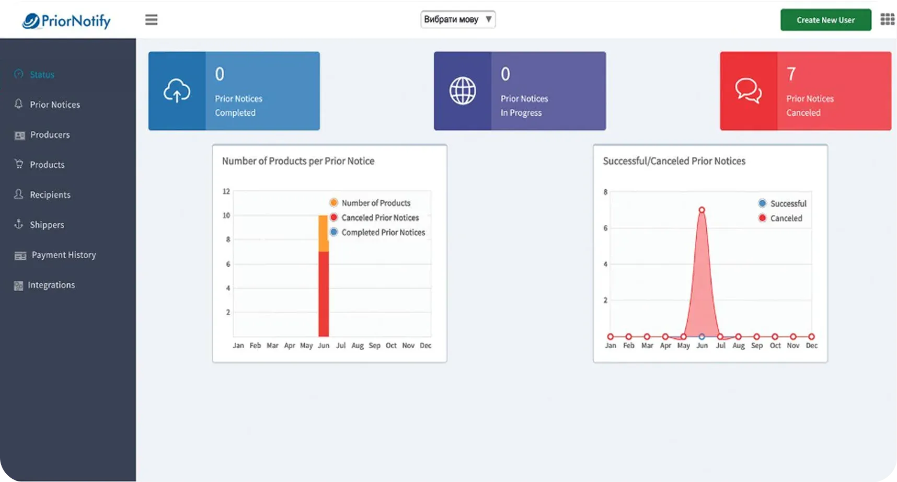Click the bell icon beside Prior Notices
897x482 pixels.
[19, 104]
